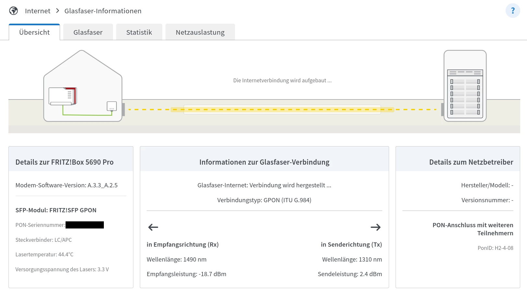527x304 pixels.
Task: Click the Details zur FRITZ!Box 5690 Pro heading
Action: click(64, 162)
